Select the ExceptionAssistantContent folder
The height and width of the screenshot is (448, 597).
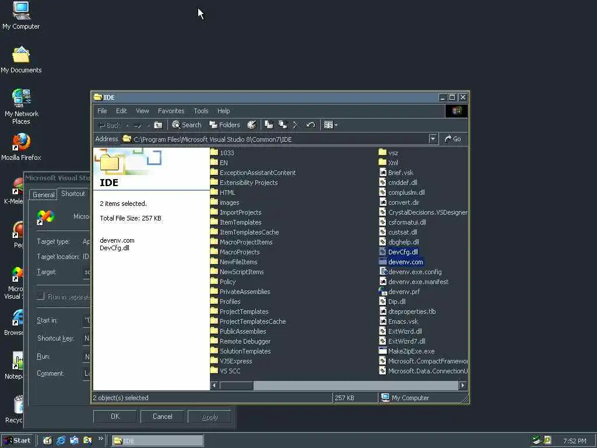point(253,173)
